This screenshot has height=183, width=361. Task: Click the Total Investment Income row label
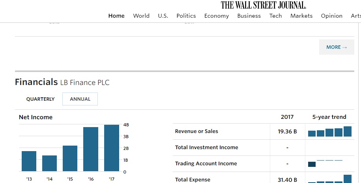coord(206,148)
